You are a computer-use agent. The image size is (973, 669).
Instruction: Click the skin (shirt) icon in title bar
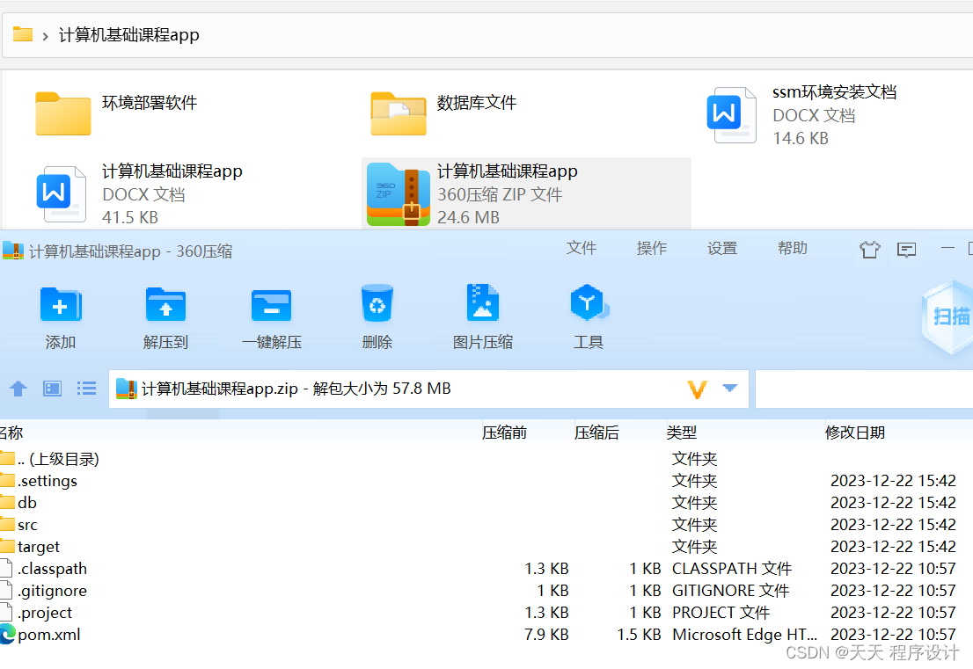pyautogui.click(x=869, y=250)
